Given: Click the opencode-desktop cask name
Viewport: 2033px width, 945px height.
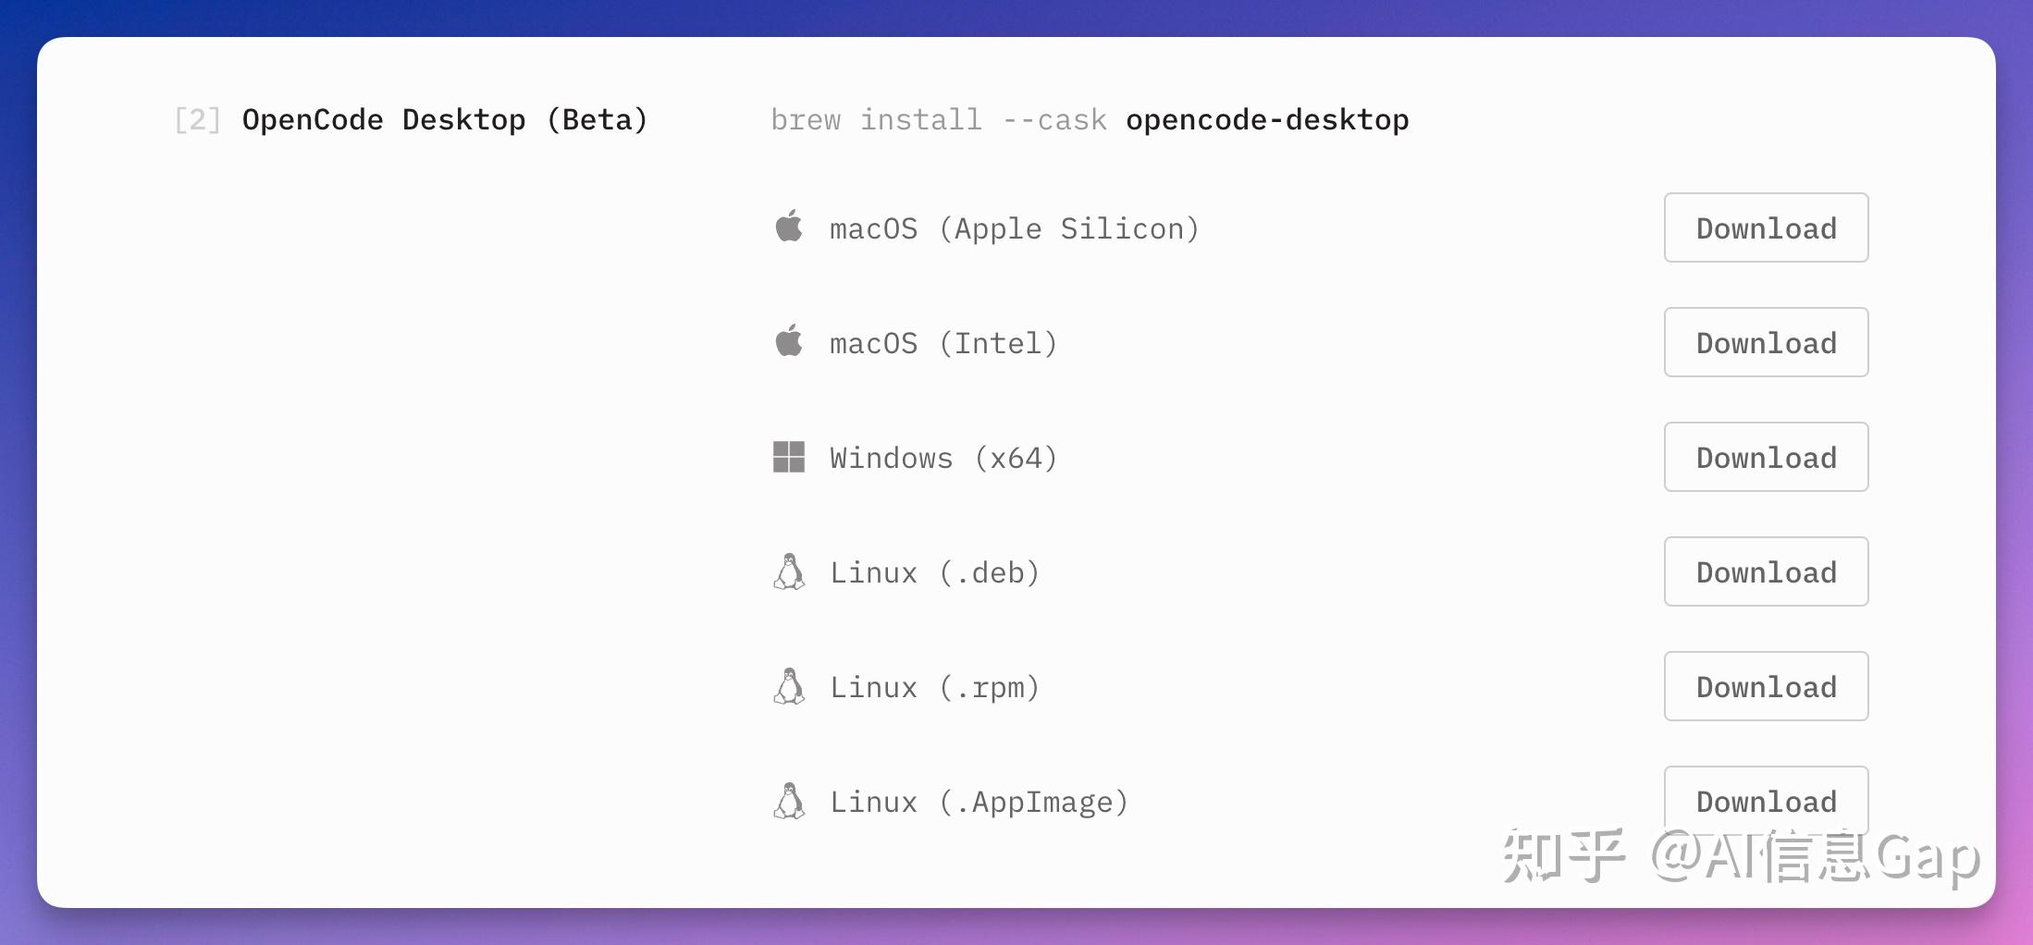Looking at the screenshot, I should (1266, 119).
